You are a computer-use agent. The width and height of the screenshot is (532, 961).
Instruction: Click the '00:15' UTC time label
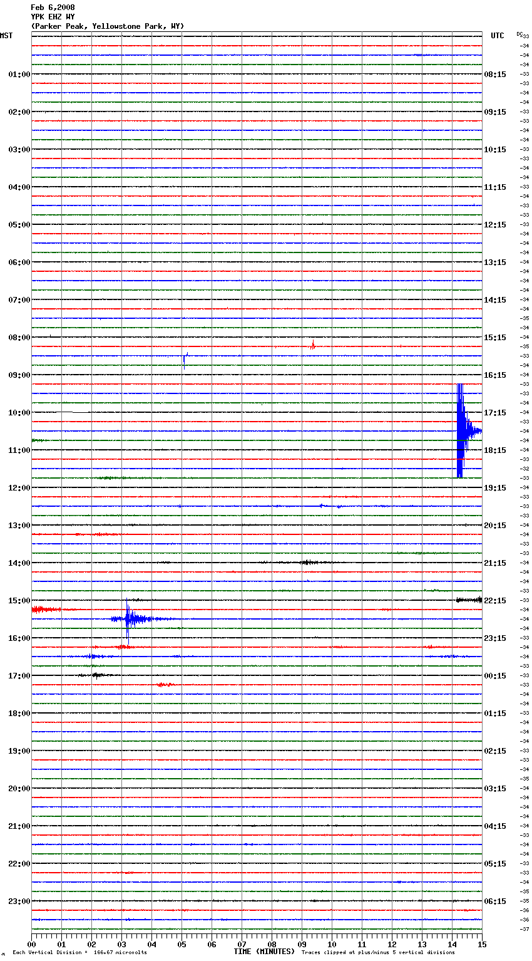(495, 676)
